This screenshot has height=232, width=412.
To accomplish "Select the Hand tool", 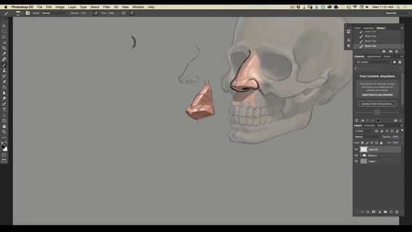I will coord(4,126).
